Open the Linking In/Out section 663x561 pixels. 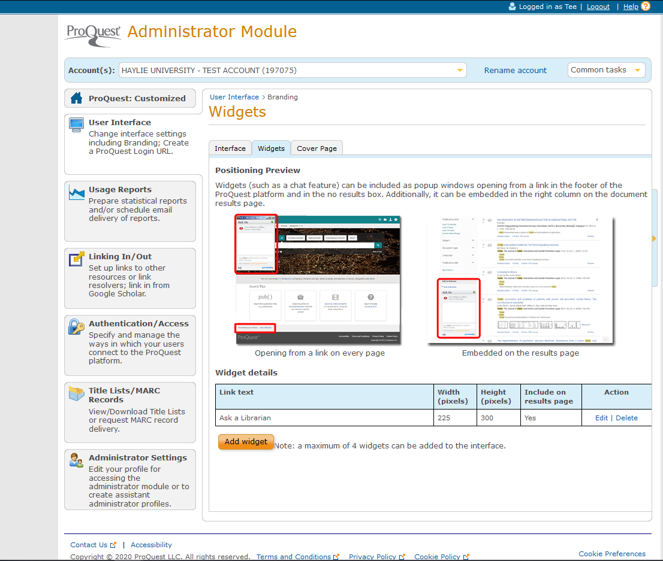pos(130,278)
